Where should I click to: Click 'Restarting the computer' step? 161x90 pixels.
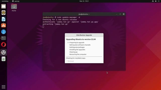78,54
